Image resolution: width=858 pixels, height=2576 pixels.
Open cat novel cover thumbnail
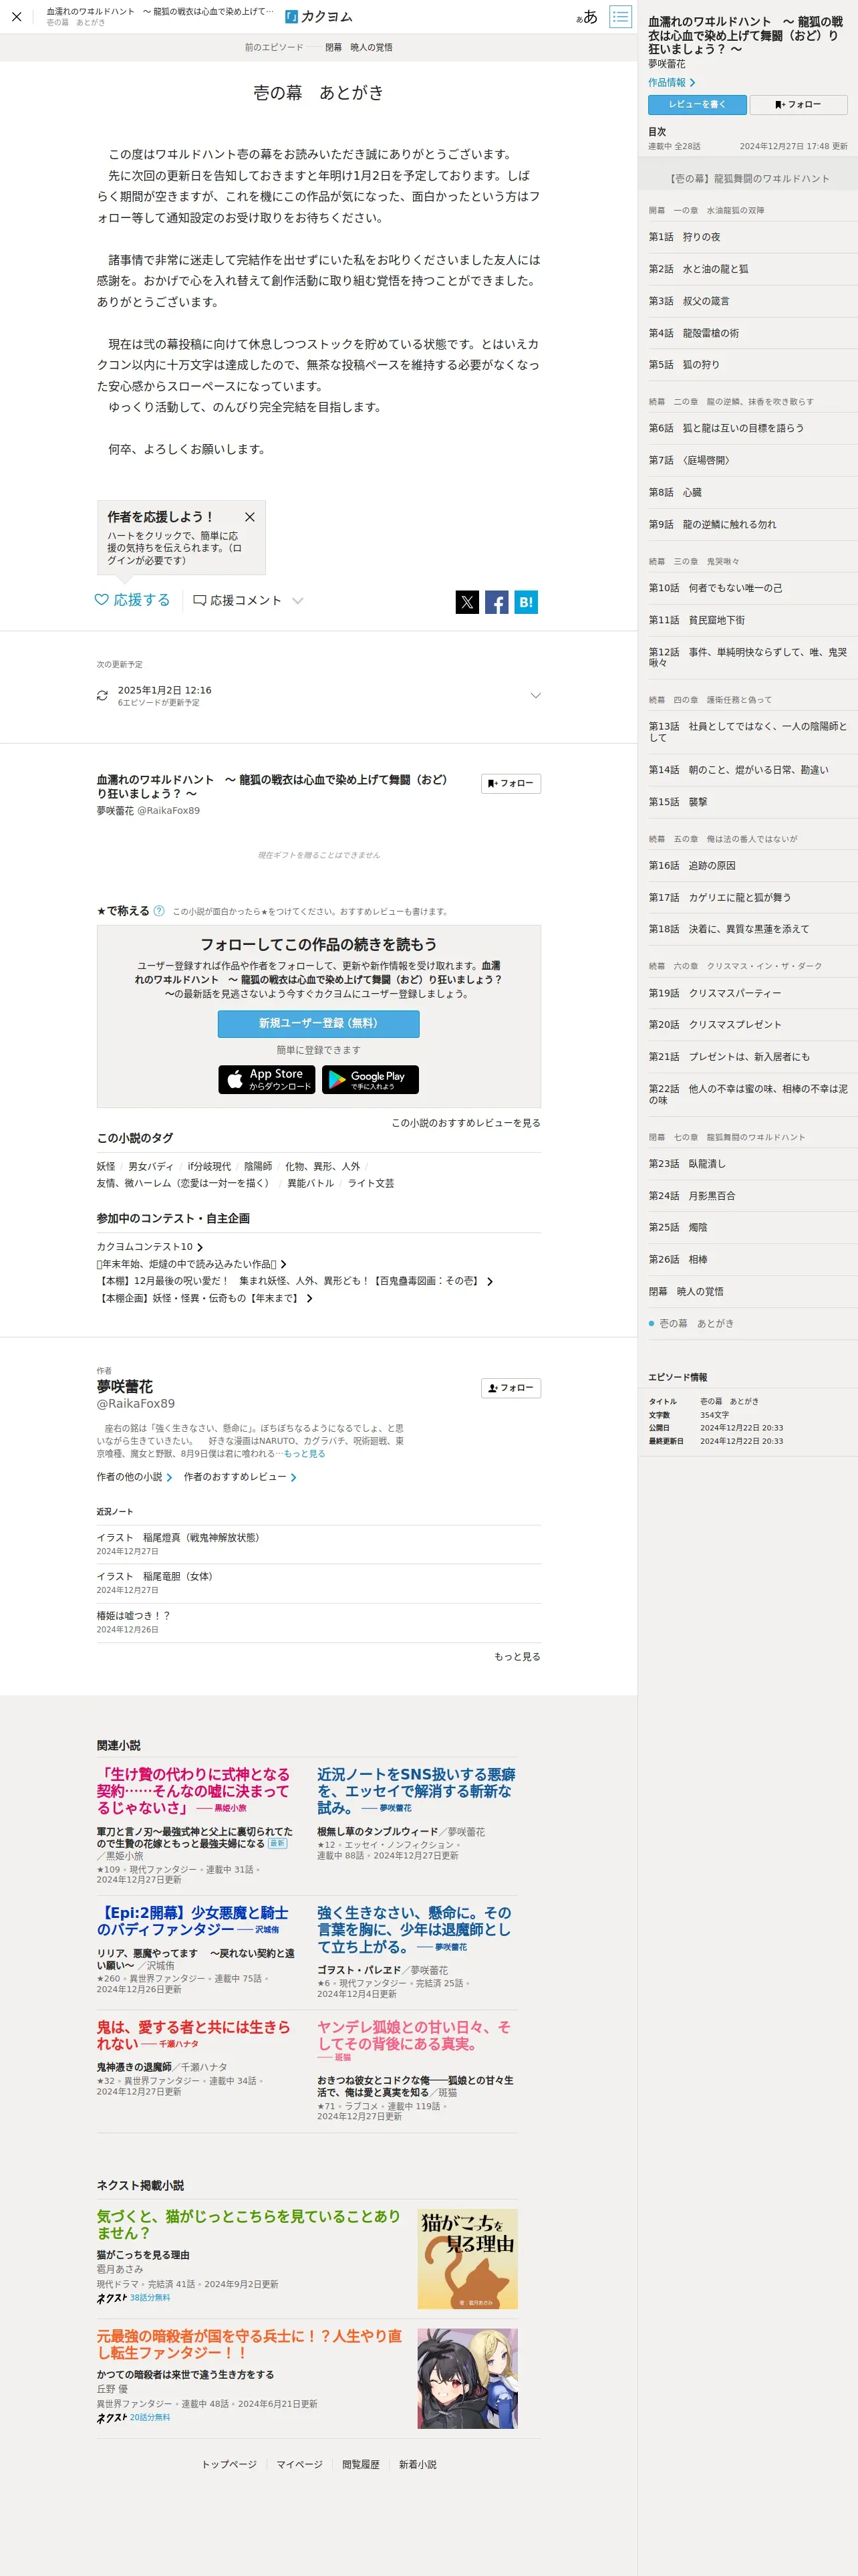tap(468, 2259)
